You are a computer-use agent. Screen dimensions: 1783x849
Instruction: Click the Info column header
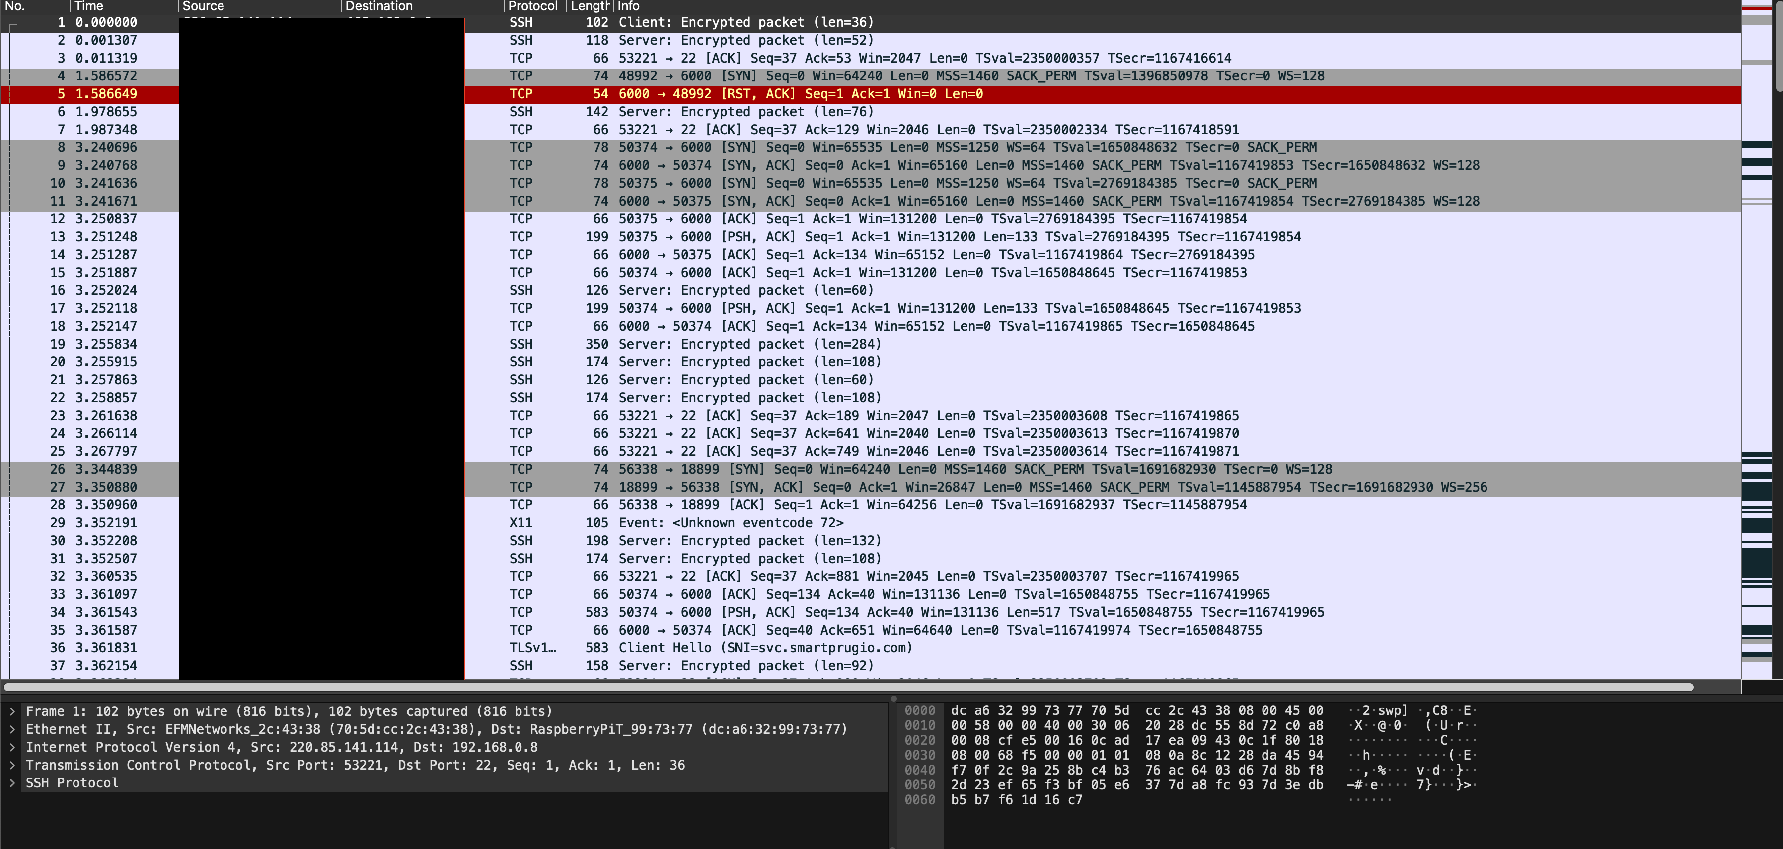click(830, 6)
